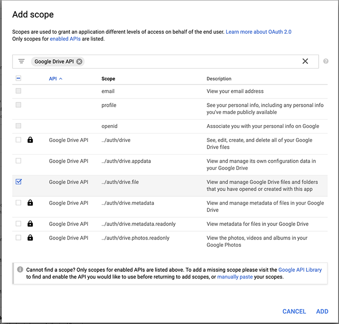Click the openid scope name
The height and width of the screenshot is (324, 339).
(x=109, y=126)
